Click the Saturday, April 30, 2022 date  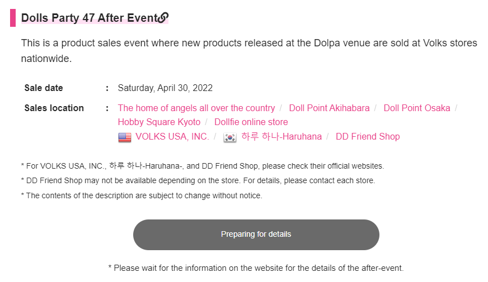(165, 88)
